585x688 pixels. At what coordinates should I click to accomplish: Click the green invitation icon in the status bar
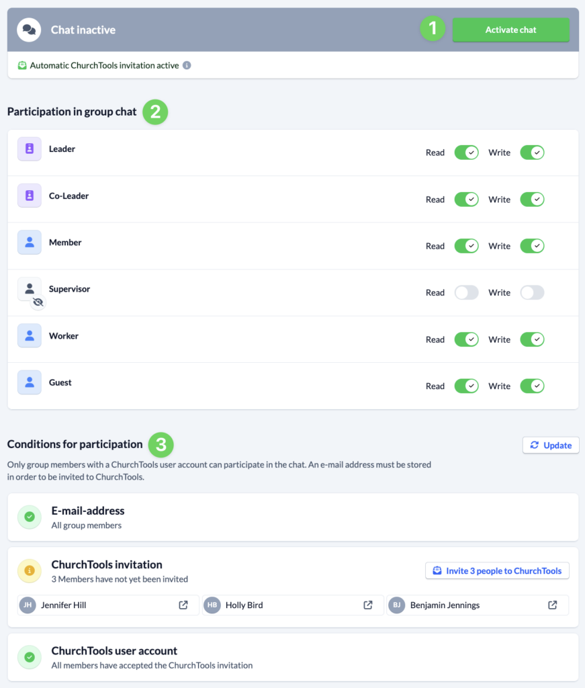pos(22,65)
